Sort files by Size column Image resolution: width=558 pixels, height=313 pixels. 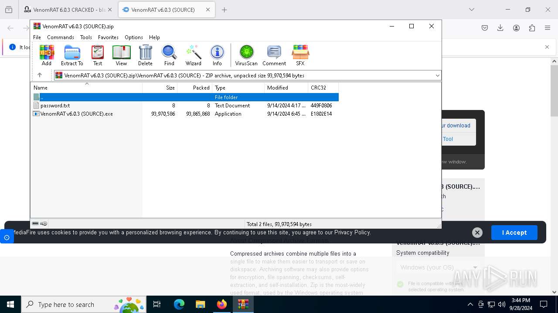(x=160, y=87)
